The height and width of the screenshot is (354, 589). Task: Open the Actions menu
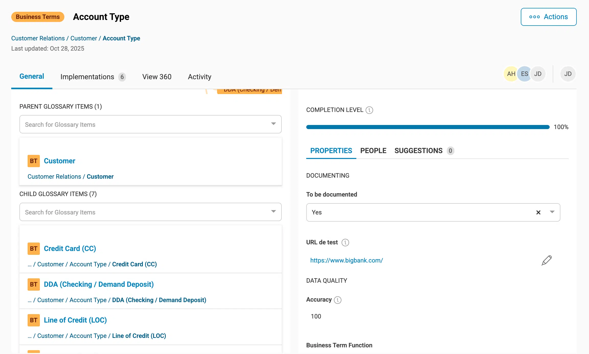click(x=548, y=17)
